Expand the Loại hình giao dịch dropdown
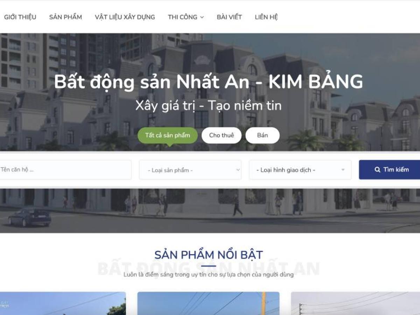This screenshot has height=315, width=420. [300, 170]
